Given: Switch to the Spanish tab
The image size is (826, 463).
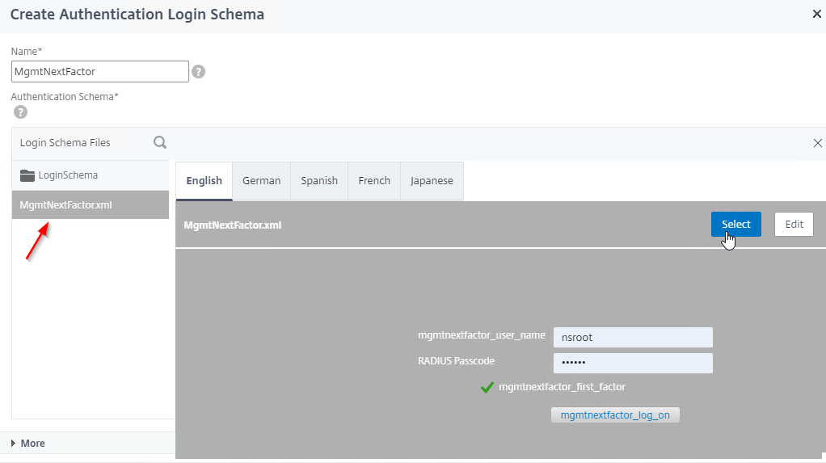Looking at the screenshot, I should (x=319, y=181).
